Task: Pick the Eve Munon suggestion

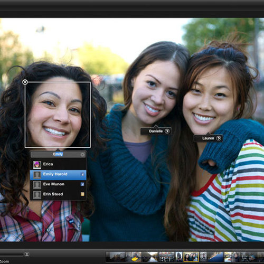Action: coord(58,184)
